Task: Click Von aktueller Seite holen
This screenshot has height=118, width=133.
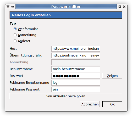Action: point(66,96)
